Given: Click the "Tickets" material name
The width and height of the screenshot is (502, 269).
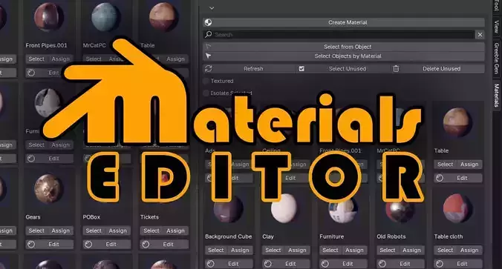Looking at the screenshot, I should coord(149,217).
